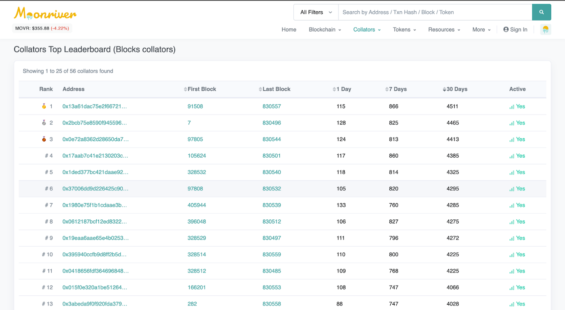This screenshot has width=565, height=310.
Task: Open address 0x0418656fdf364696848…
Action: [x=96, y=271]
